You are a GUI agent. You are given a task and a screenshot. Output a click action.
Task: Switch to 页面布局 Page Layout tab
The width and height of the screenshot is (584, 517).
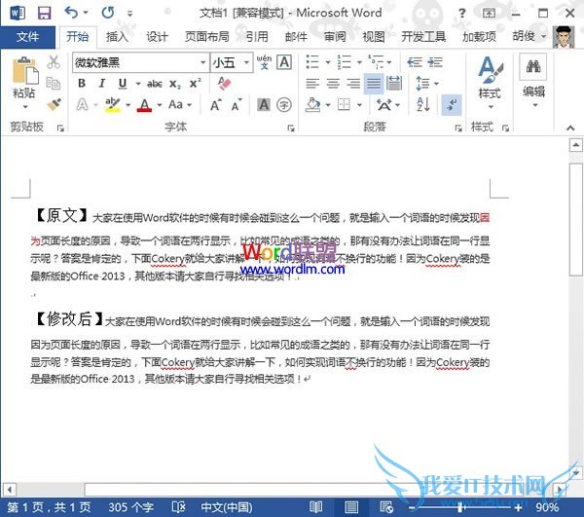click(207, 36)
